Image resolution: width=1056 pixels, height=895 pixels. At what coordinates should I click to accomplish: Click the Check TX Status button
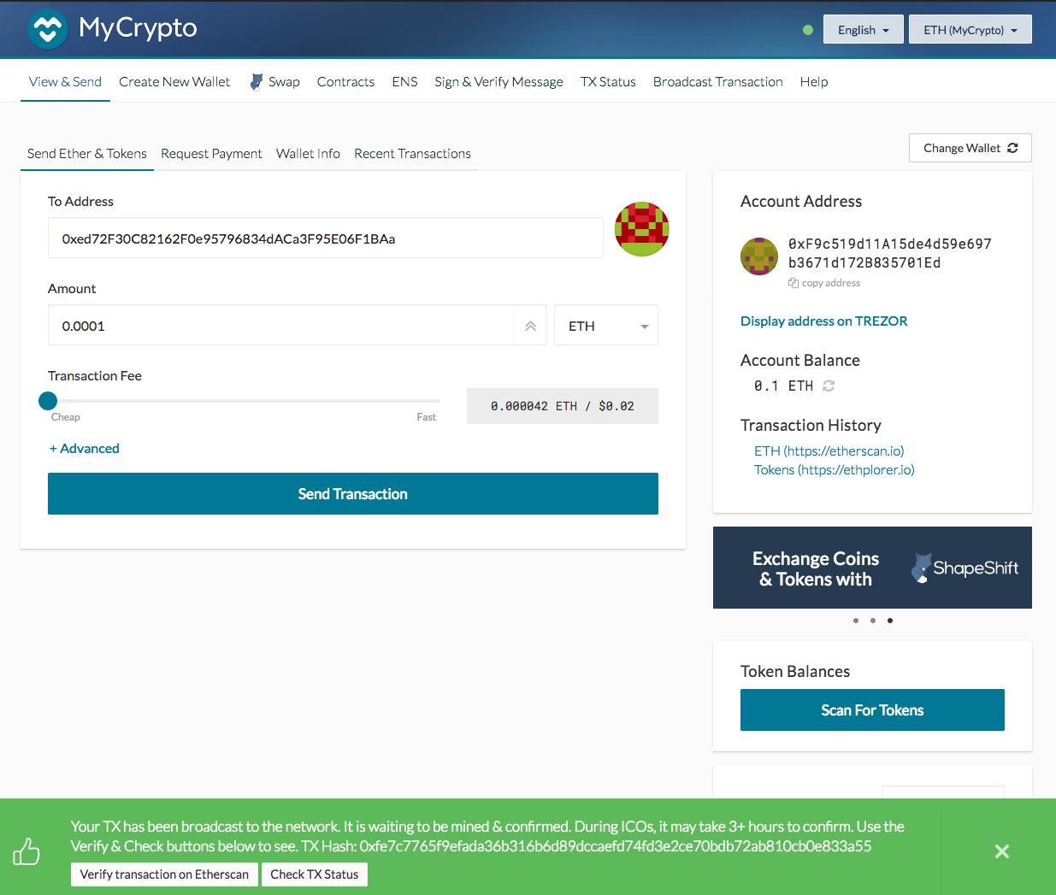(x=315, y=874)
